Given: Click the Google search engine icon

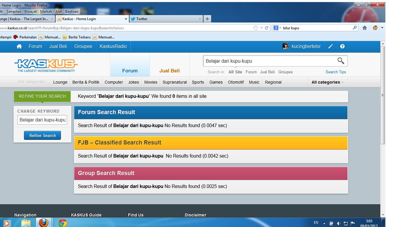Looking at the screenshot, I should [276, 28].
